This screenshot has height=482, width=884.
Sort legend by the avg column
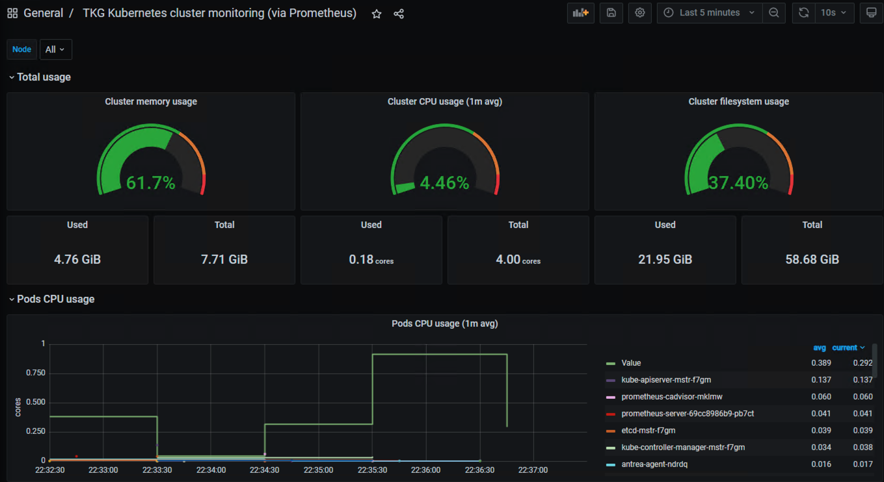[819, 348]
